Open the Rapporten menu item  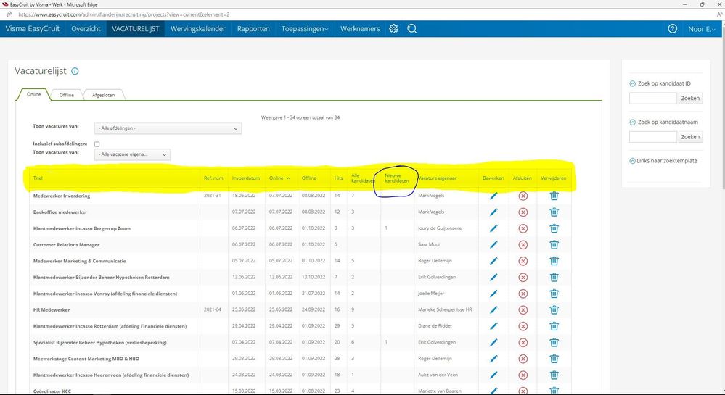[x=253, y=29]
